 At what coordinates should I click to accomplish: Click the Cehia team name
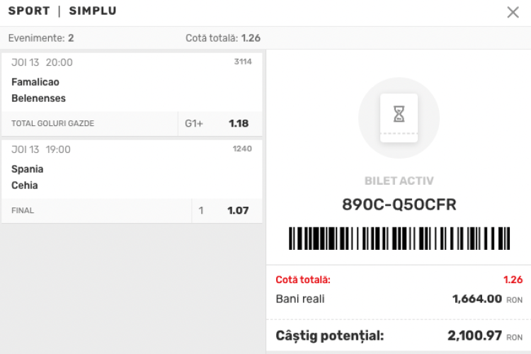point(25,185)
